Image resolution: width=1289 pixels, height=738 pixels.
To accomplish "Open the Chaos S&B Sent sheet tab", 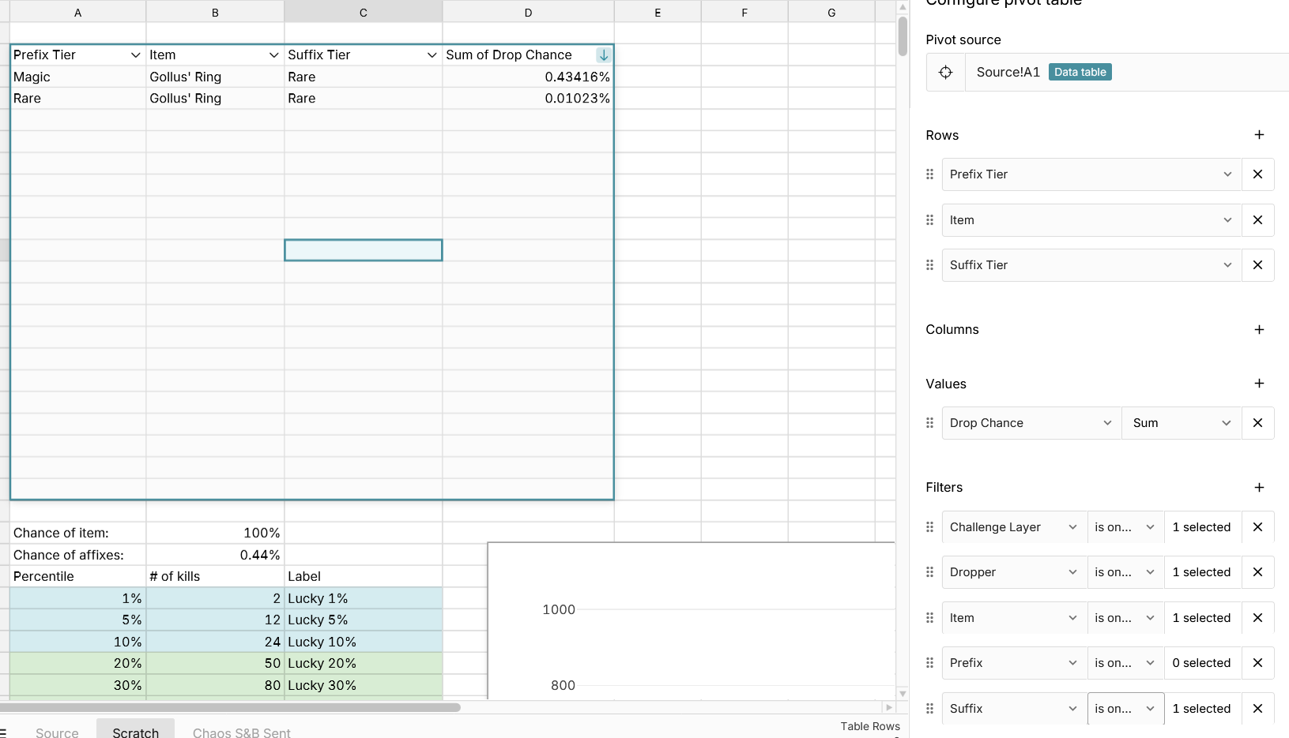I will point(241,732).
